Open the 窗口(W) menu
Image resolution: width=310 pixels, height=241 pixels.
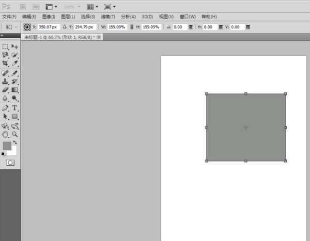click(187, 17)
